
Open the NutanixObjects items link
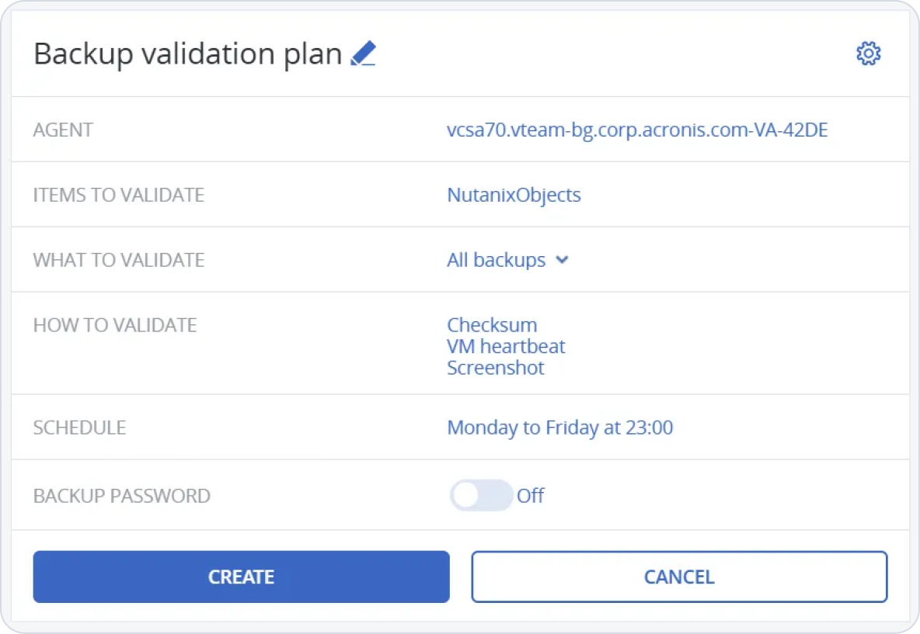click(514, 195)
